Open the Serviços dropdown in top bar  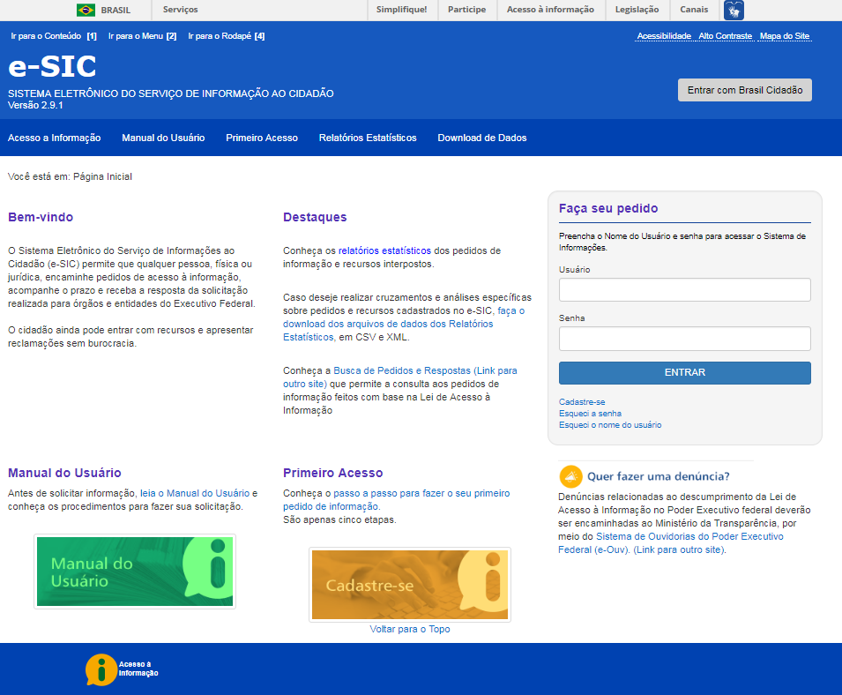click(181, 10)
